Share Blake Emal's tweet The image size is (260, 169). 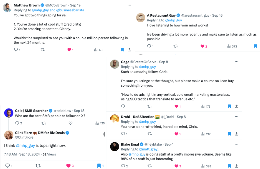point(236,166)
